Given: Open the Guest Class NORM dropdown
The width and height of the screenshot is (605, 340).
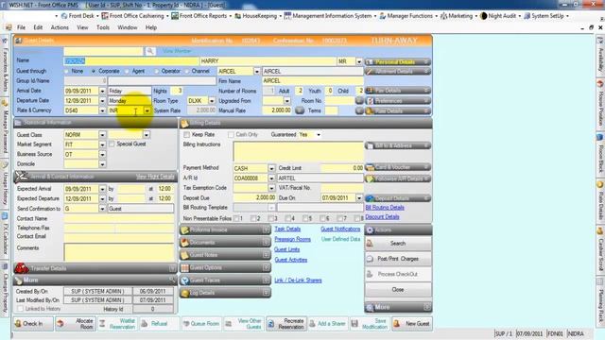Looking at the screenshot, I should pyautogui.click(x=102, y=135).
